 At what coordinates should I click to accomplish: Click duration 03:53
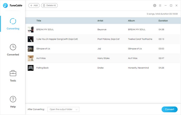pyautogui.click(x=161, y=48)
